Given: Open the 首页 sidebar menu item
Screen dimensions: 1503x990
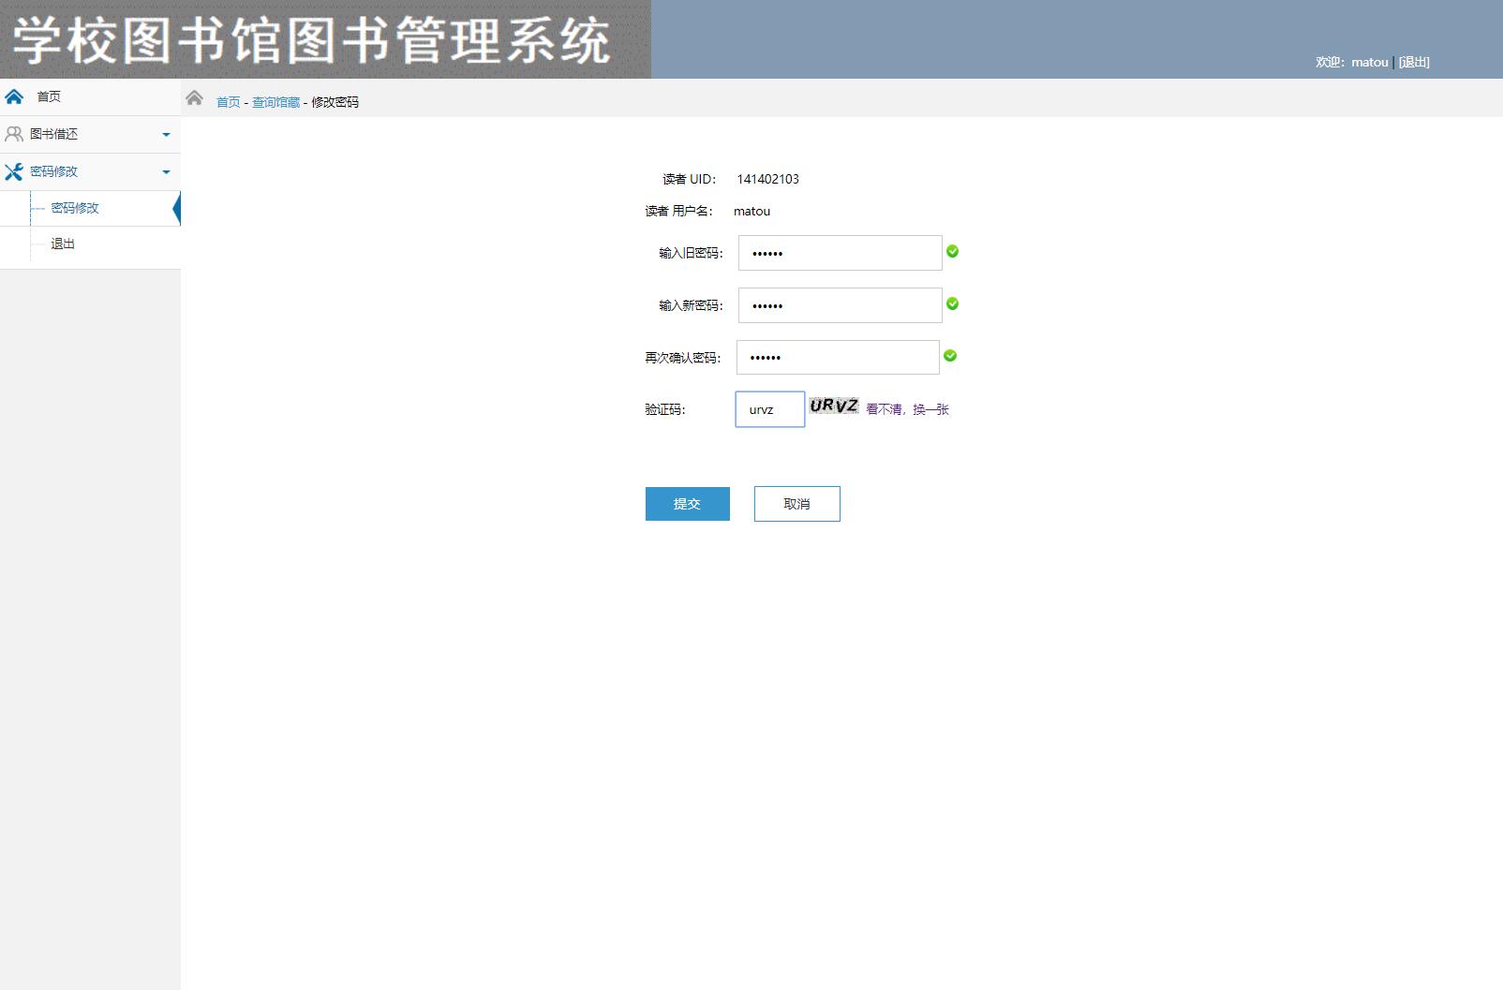Looking at the screenshot, I should click(50, 96).
